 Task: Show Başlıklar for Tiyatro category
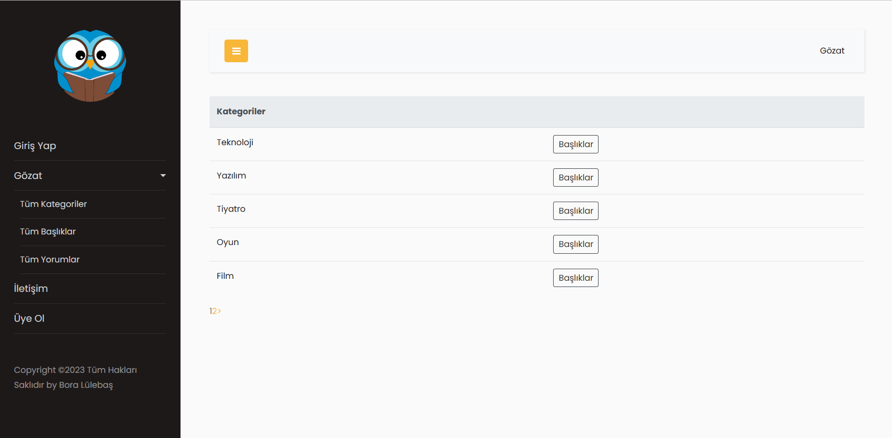pyautogui.click(x=576, y=211)
